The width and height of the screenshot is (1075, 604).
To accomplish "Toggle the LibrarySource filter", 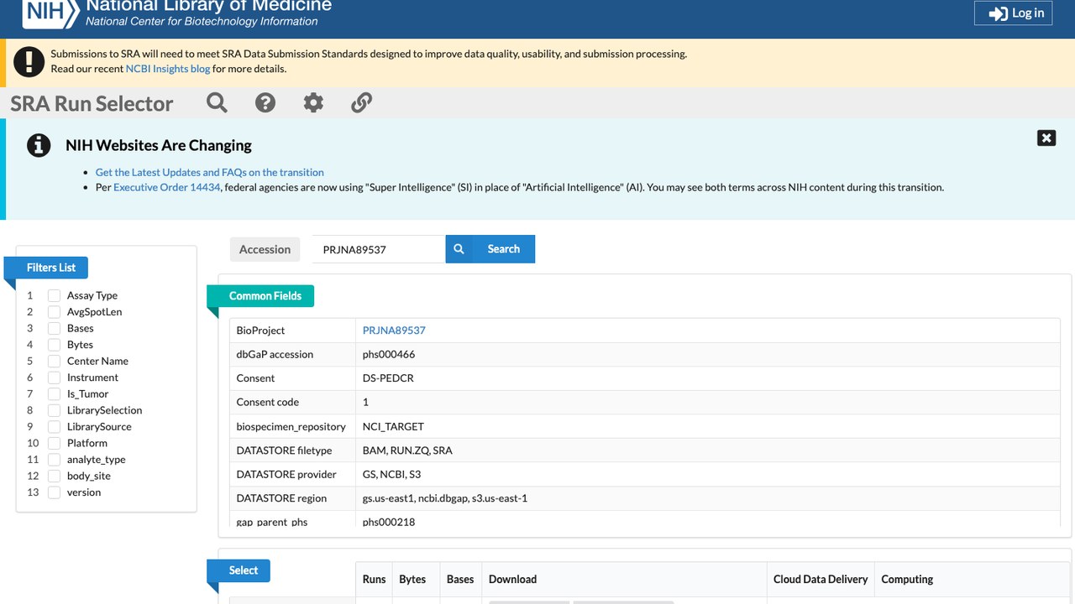I will click(x=54, y=426).
